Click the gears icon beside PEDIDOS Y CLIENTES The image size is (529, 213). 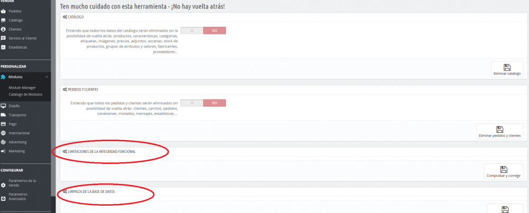(x=65, y=90)
